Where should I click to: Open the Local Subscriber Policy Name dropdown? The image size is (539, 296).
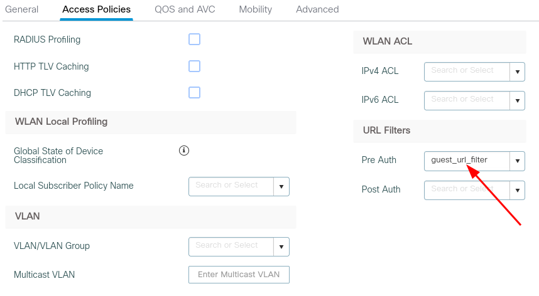(281, 186)
